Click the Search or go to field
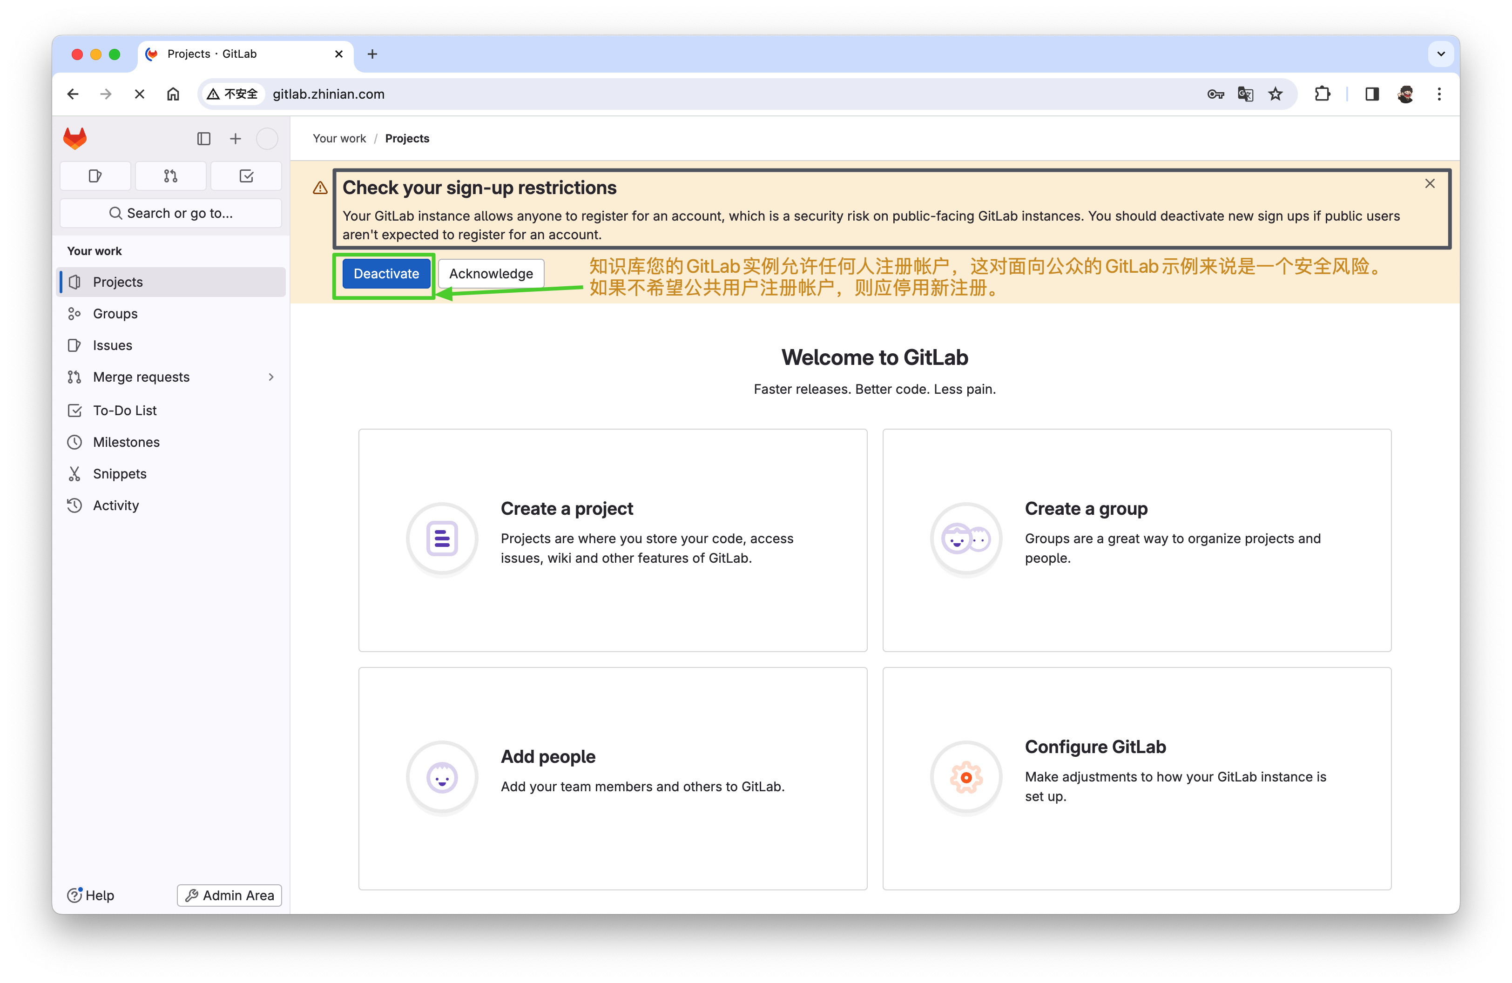Screen dimensions: 1512x983 (x=170, y=213)
